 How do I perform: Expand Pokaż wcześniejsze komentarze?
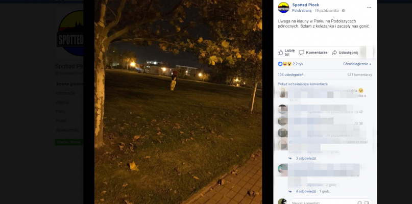[x=303, y=84]
